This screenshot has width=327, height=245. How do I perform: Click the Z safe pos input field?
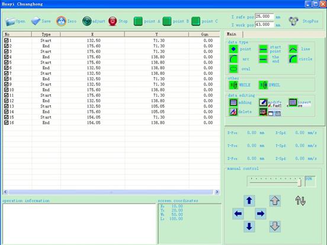pos(264,17)
